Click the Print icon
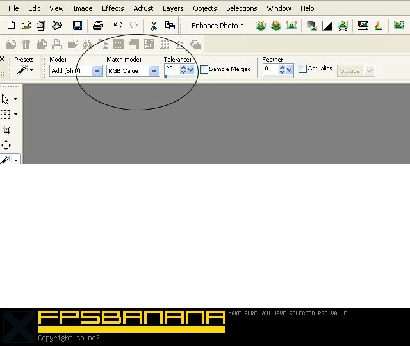The image size is (410, 346). 98,26
